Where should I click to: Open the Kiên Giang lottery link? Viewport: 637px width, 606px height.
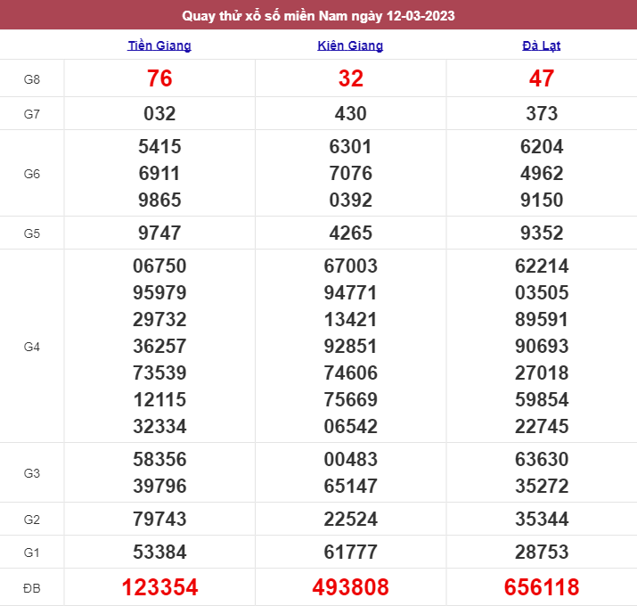pos(350,45)
